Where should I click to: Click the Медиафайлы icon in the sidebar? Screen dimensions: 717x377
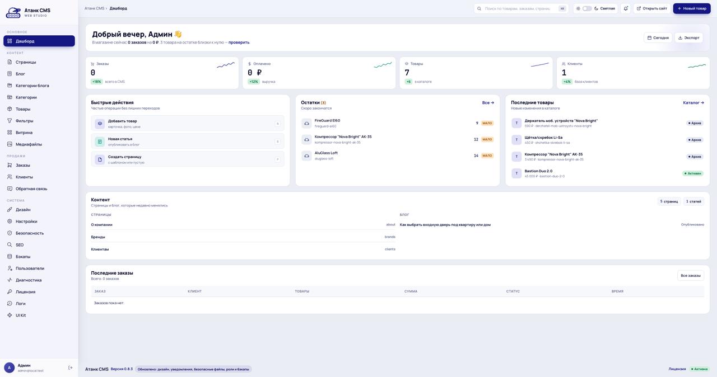point(10,144)
